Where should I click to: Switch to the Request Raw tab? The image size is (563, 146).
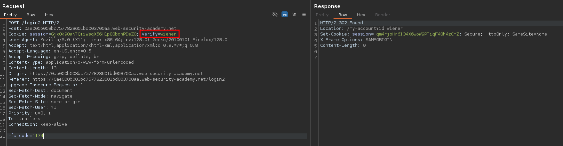tap(31, 15)
